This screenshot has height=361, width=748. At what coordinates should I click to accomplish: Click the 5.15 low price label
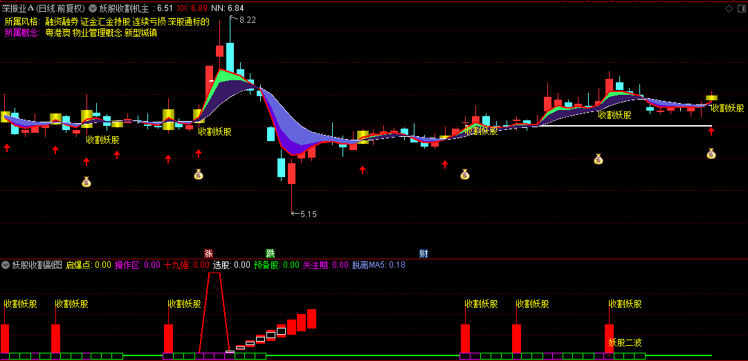tap(308, 214)
